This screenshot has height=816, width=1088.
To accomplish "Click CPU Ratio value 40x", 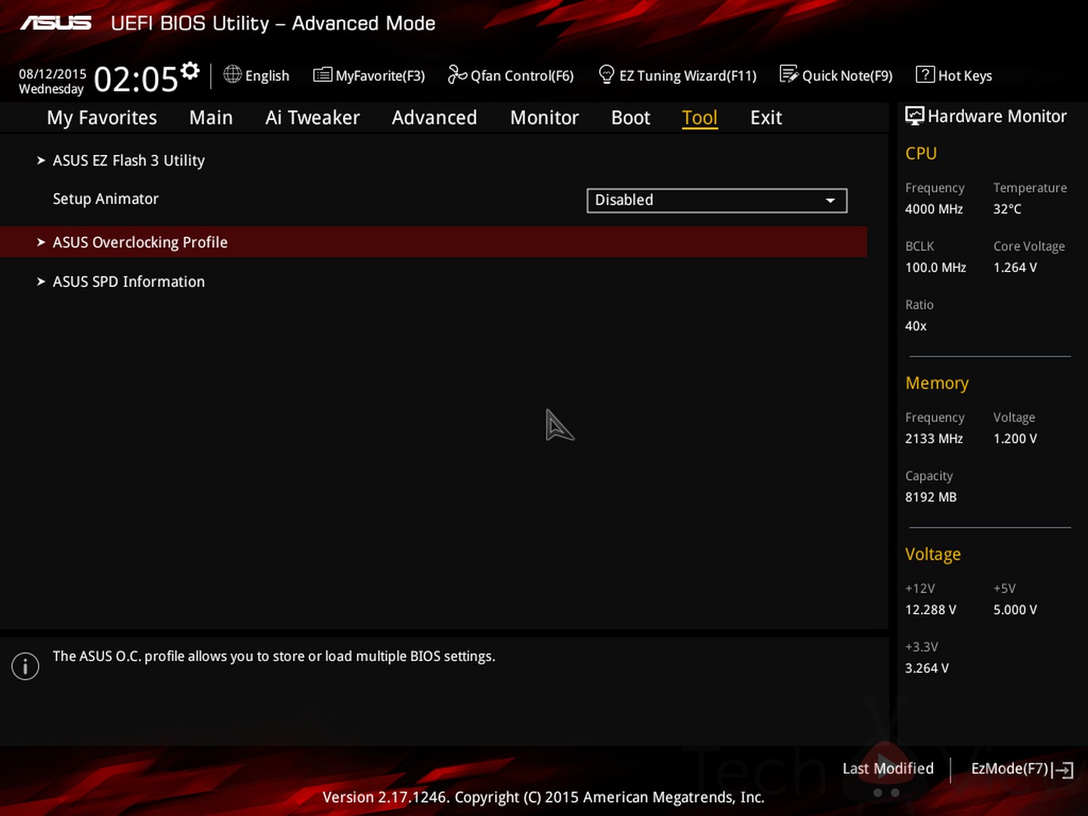I will 916,326.
